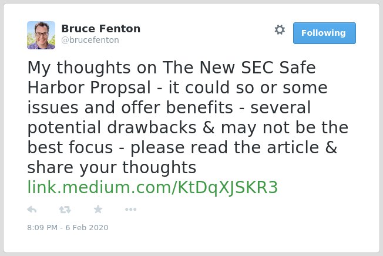
Task: Favorite the tweet with the star icon
Action: pos(98,209)
